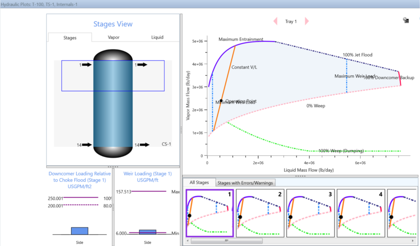Select stage 2 hydraulic plot thumbnail
Screen dimensions: 420x246
260,213
